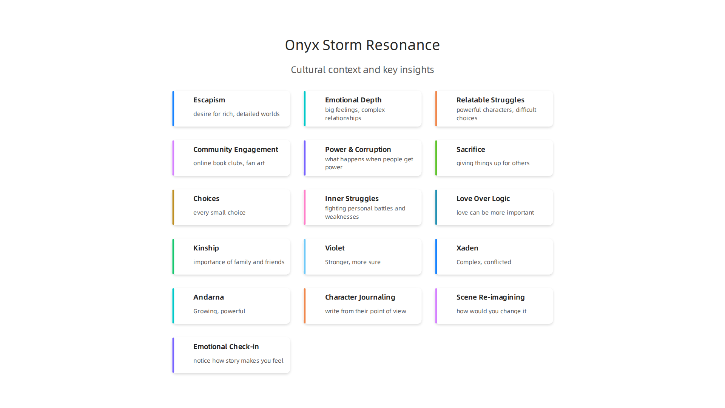
Task: Click 'Growing, powerful' description
Action: [219, 311]
